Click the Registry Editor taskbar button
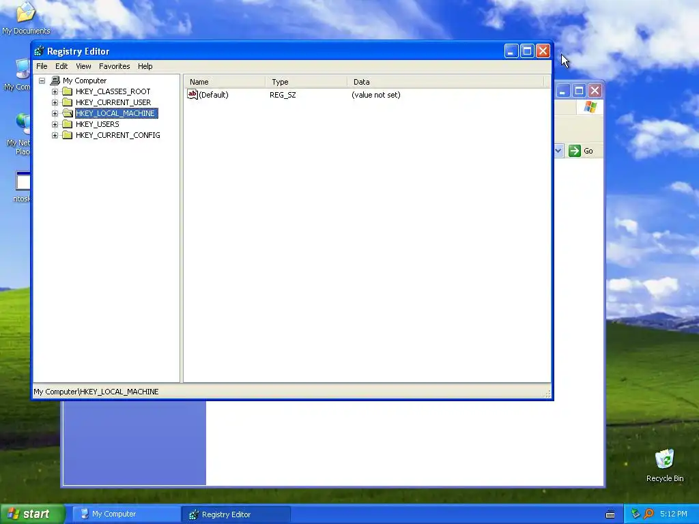 [236, 514]
